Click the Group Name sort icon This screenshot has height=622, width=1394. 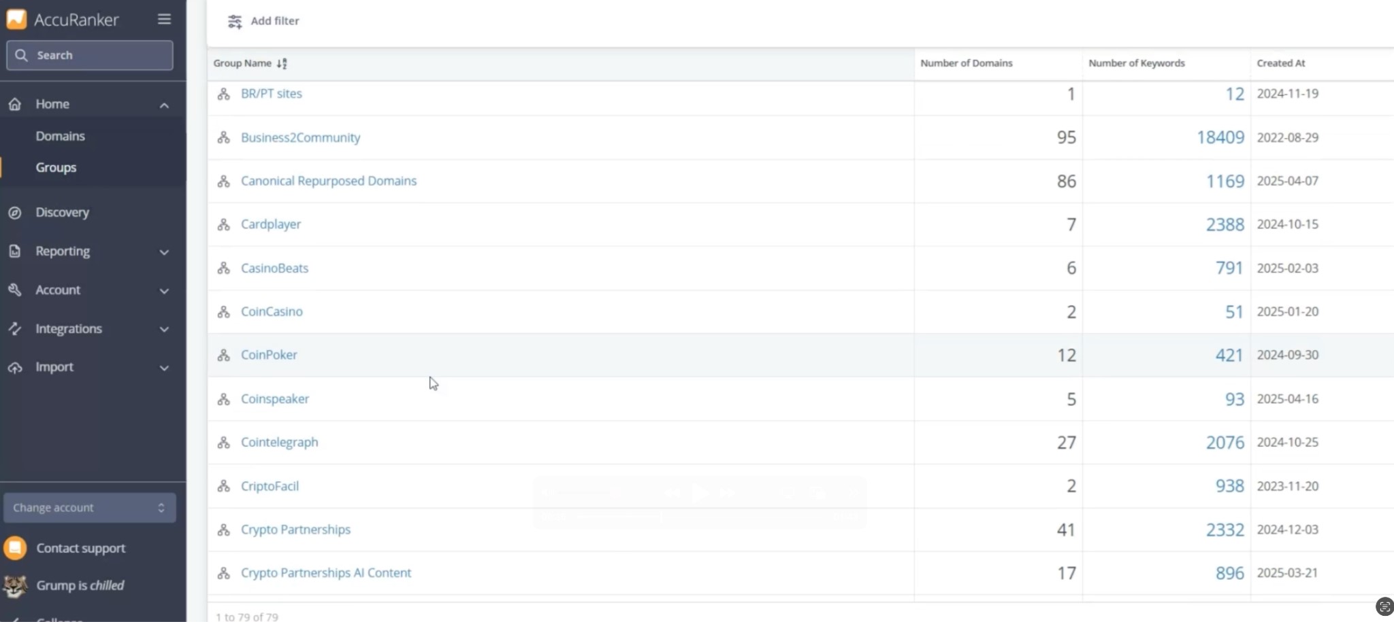point(282,63)
